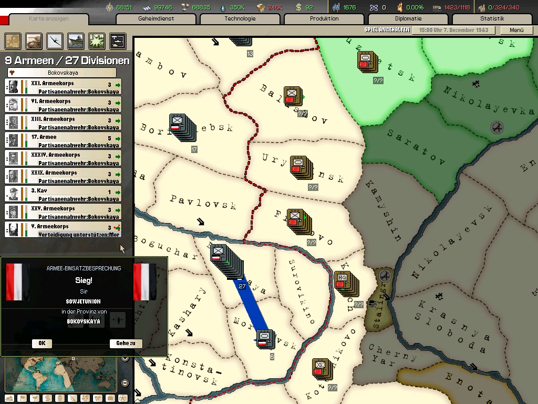
Task: Select the Soviet unit stack in Uryupinsk
Action: pyautogui.click(x=302, y=168)
